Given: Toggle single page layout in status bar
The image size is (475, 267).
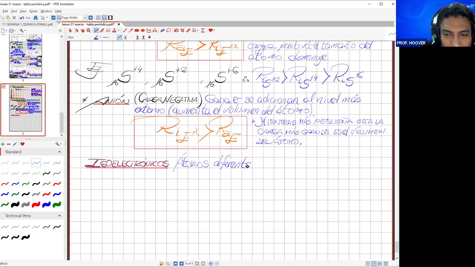Looking at the screenshot, I should [368, 264].
